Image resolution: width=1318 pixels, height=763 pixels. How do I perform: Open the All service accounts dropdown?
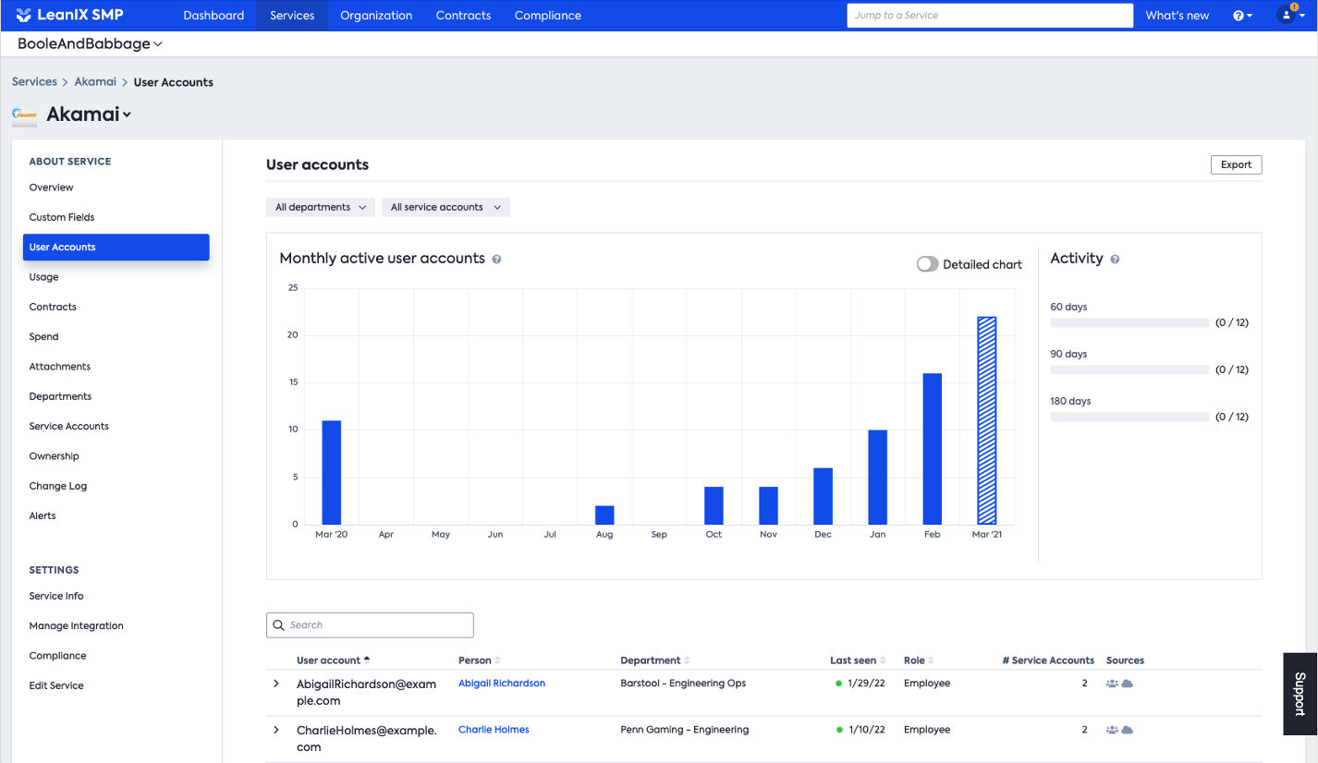tap(445, 208)
